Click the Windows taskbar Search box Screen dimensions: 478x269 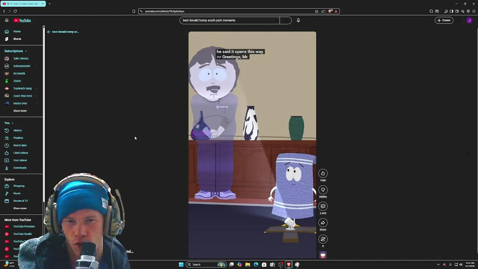207,265
